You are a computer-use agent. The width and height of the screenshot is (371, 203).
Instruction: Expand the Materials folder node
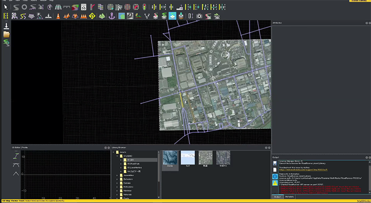click(117, 193)
